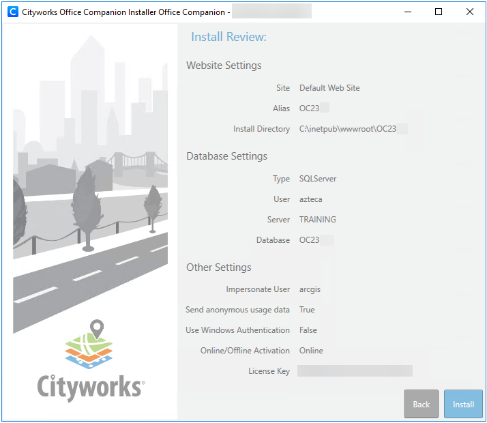Click the Database Settings heading
The width and height of the screenshot is (487, 423).
[x=226, y=156]
